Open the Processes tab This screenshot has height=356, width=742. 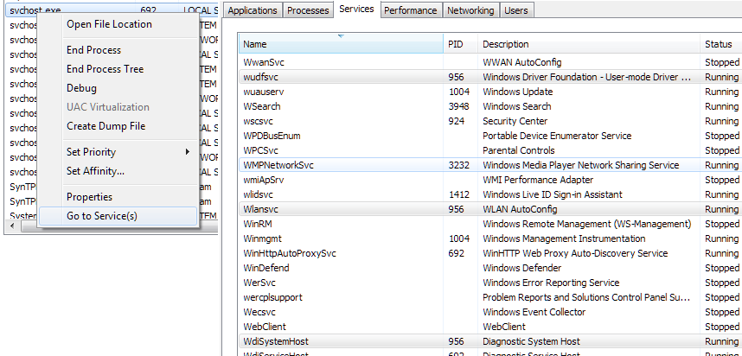pyautogui.click(x=307, y=10)
